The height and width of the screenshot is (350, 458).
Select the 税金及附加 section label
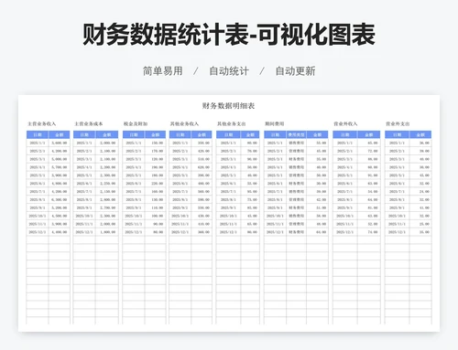pos(136,123)
